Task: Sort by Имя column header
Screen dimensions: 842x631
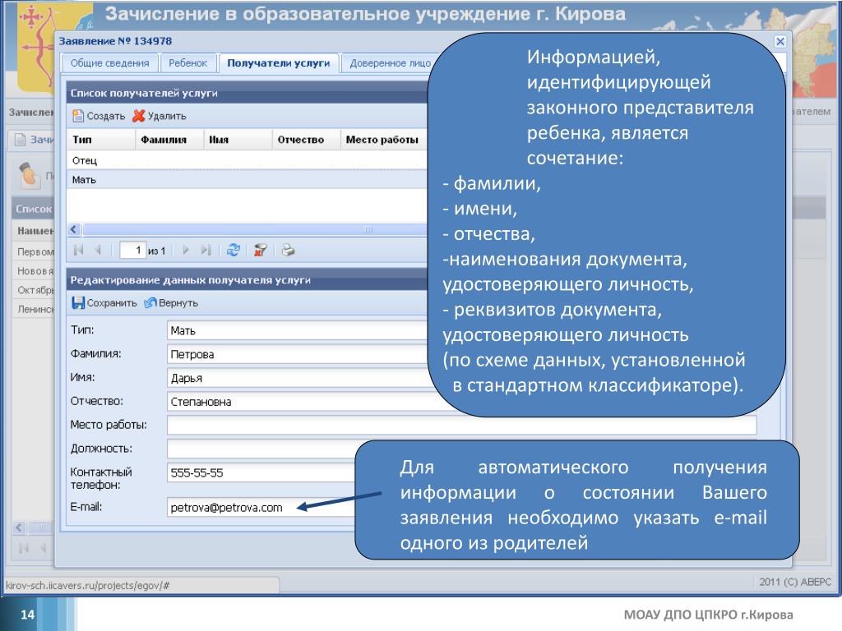Action: 238,140
